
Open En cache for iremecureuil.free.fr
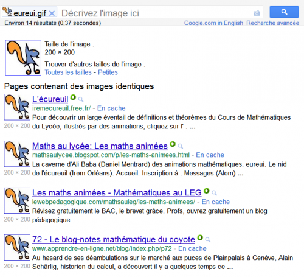pyautogui.click(x=111, y=108)
